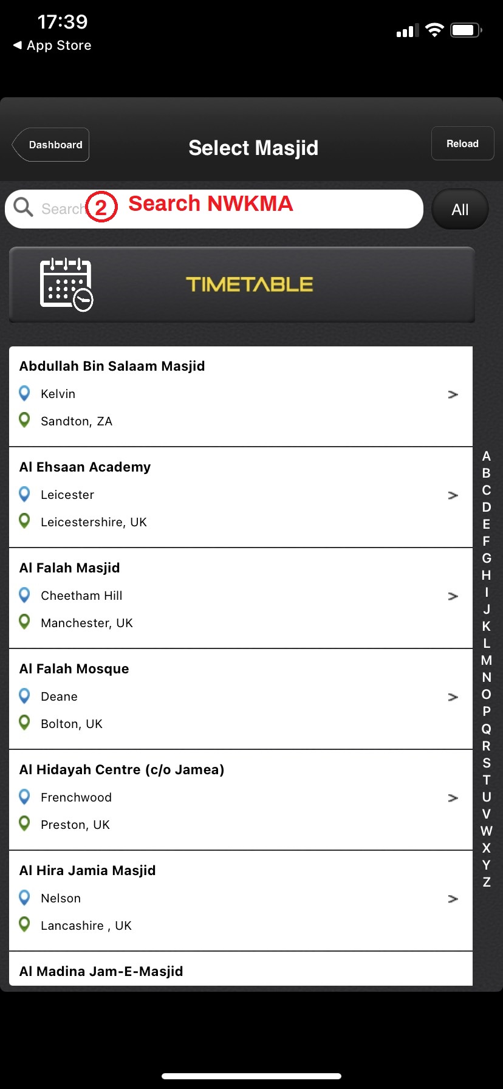Tap the search magnifying glass icon
The height and width of the screenshot is (1089, 503).
click(x=23, y=207)
